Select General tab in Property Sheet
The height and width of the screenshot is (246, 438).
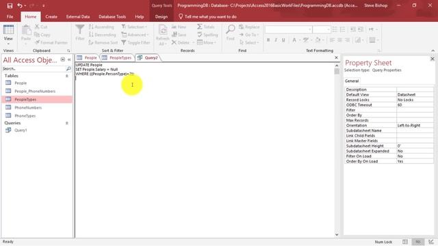point(352,81)
